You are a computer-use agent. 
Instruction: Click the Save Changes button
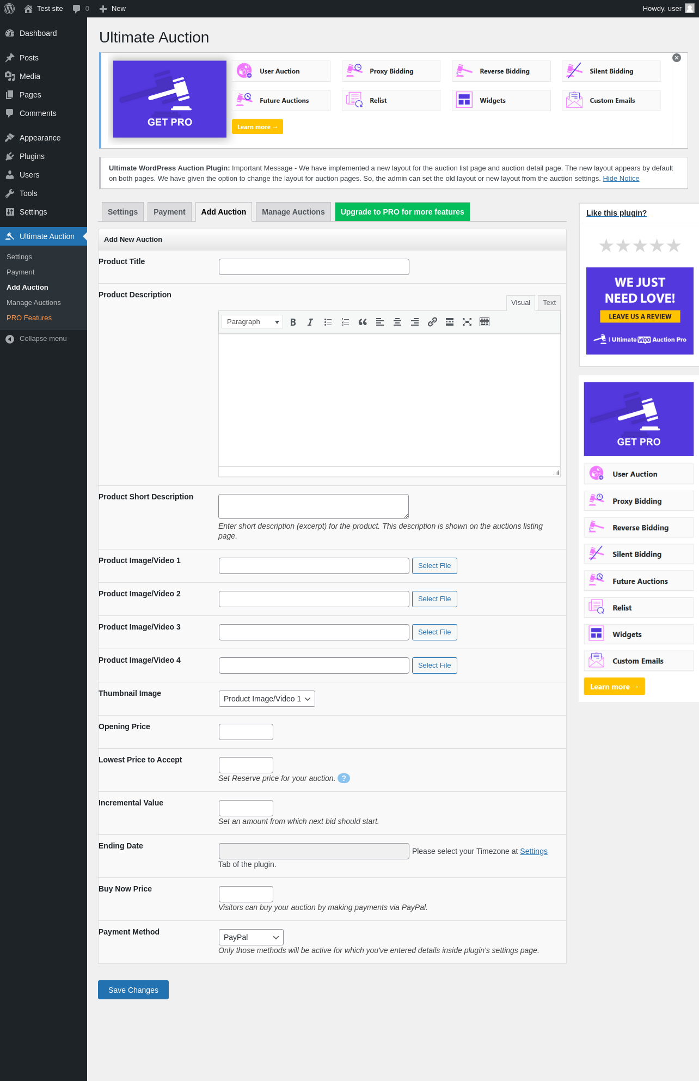tap(133, 990)
